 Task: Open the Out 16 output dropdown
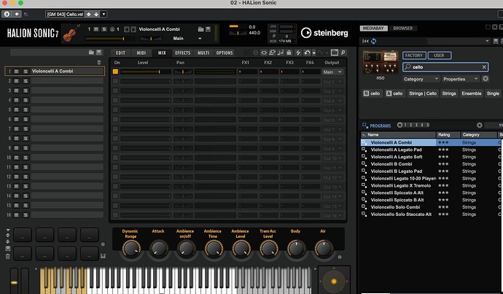point(332,216)
